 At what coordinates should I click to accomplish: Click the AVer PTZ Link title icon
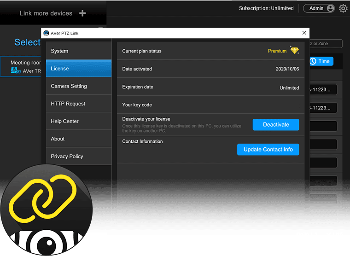(x=46, y=33)
